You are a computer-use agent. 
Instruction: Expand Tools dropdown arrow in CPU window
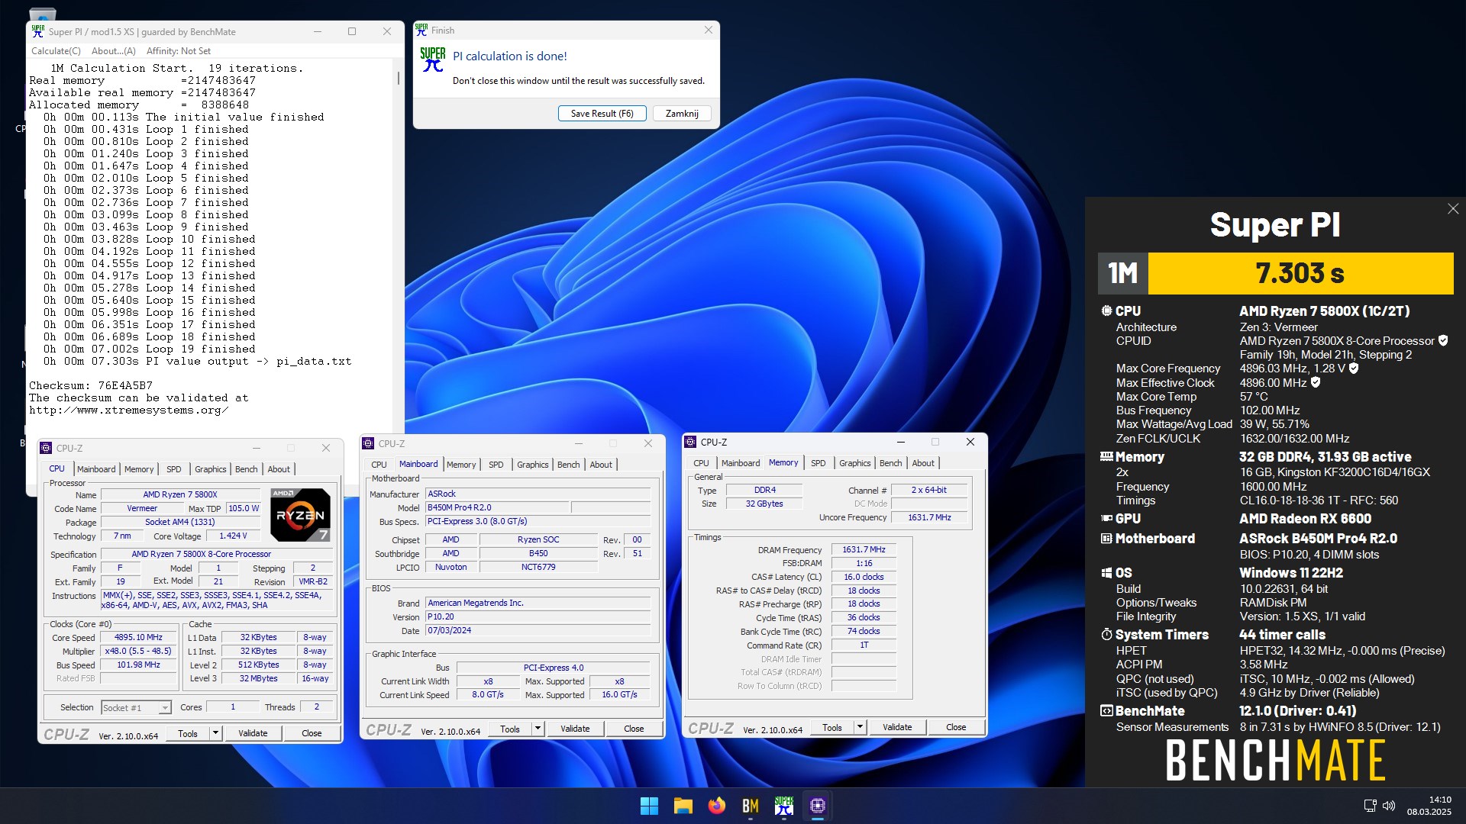[x=216, y=733]
